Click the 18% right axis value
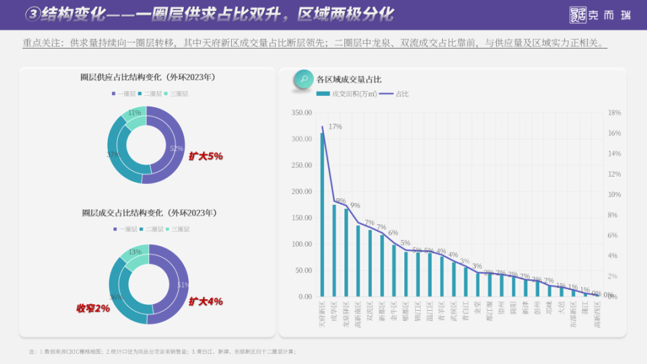This screenshot has width=647, height=364. coord(615,113)
